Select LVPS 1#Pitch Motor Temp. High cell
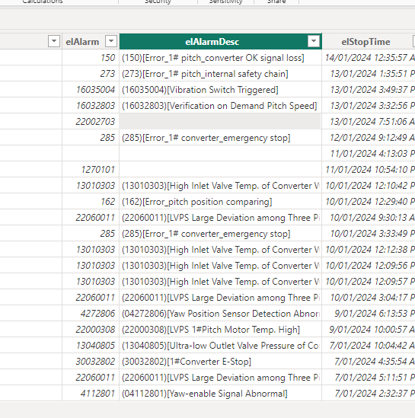This screenshot has height=418, width=415. coord(220,330)
